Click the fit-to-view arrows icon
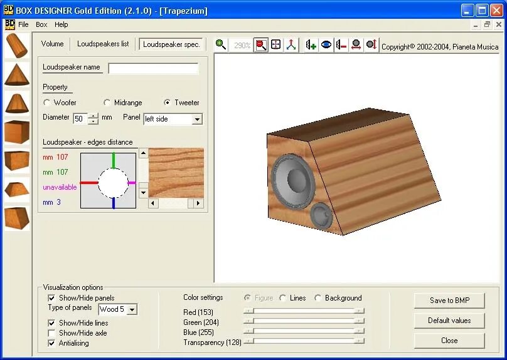 coord(276,45)
